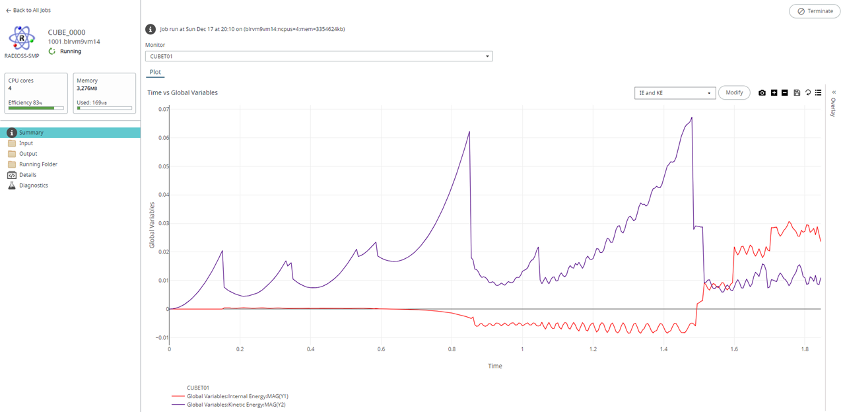Viewport: 845px width, 412px height.
Task: Take a snapshot with the camera icon
Action: pyautogui.click(x=762, y=93)
